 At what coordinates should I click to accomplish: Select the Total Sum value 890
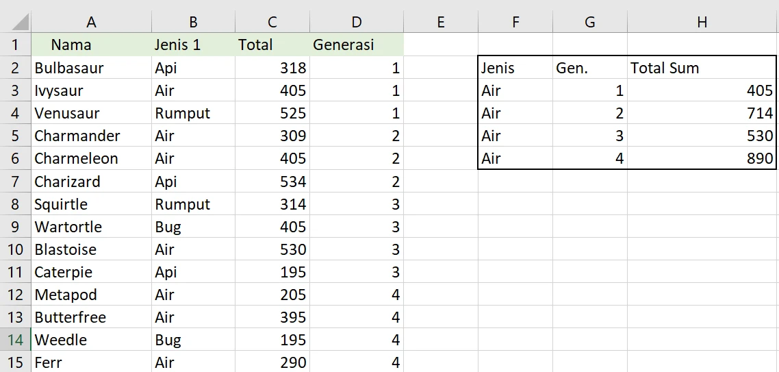pyautogui.click(x=702, y=159)
